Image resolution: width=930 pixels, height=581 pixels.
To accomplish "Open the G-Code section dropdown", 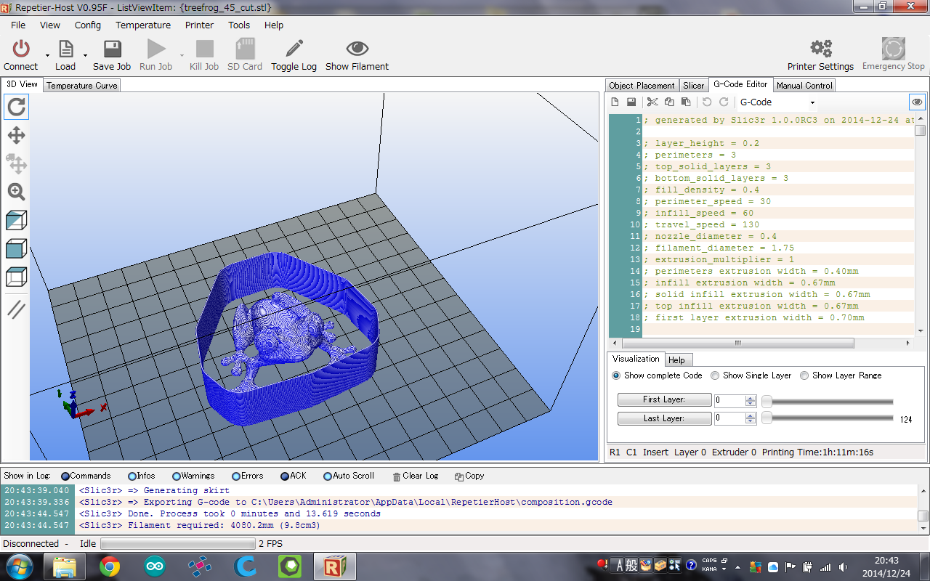I will click(x=812, y=103).
